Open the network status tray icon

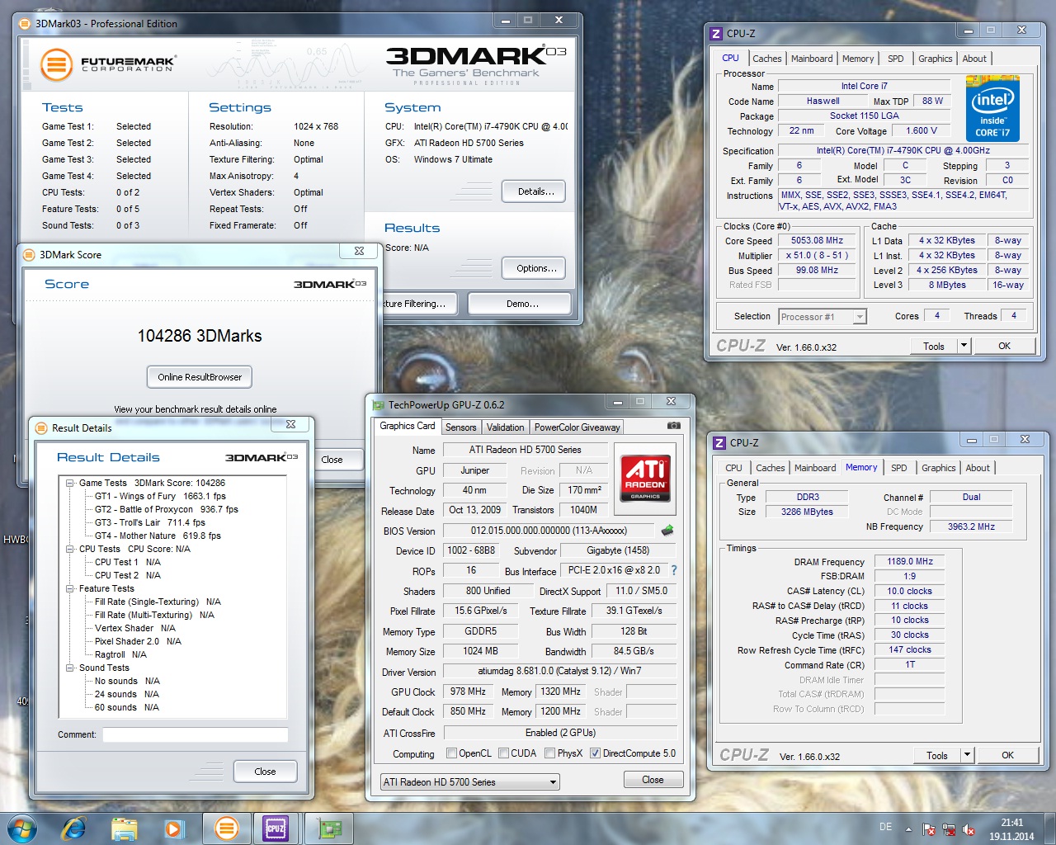(949, 829)
